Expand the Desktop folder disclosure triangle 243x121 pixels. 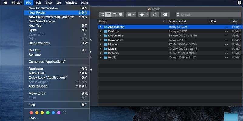[101, 31]
